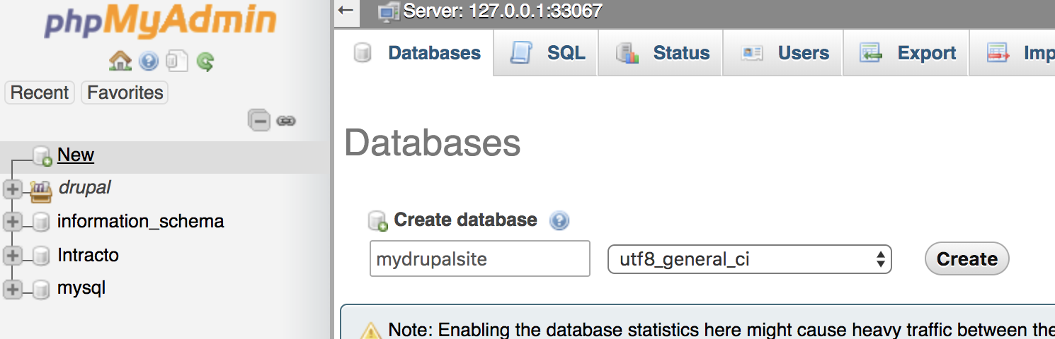Image resolution: width=1055 pixels, height=339 pixels.
Task: Open the Status tab
Action: point(661,53)
